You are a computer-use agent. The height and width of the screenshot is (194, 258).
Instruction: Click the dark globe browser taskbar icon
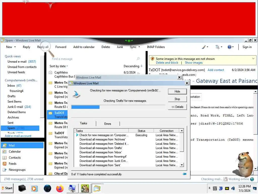click(47, 188)
